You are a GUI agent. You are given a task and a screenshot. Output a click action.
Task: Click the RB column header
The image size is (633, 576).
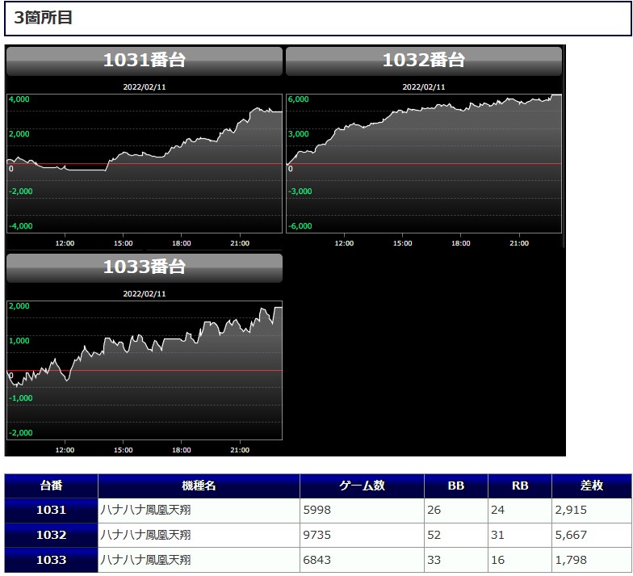coord(520,486)
